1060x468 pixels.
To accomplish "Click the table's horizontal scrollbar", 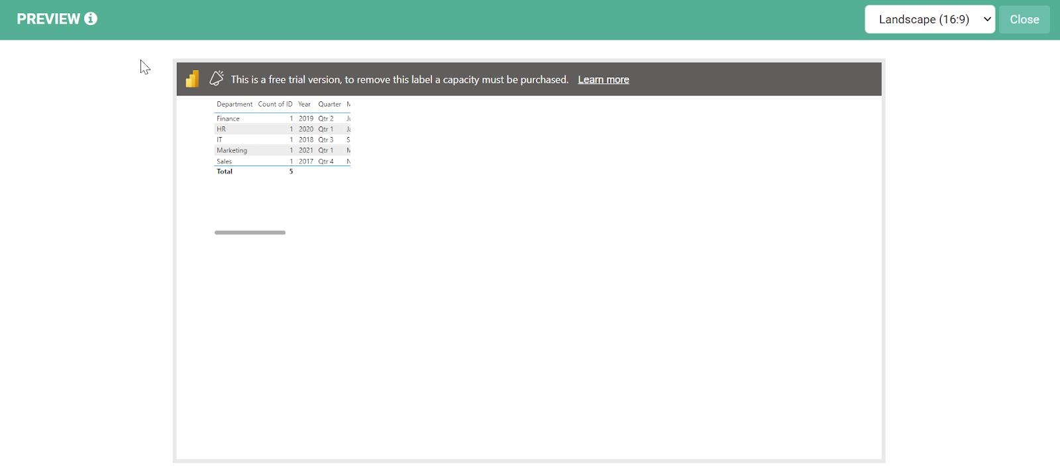I will click(250, 232).
